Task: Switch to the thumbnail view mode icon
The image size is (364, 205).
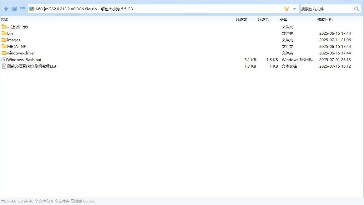Action: [x=14, y=9]
